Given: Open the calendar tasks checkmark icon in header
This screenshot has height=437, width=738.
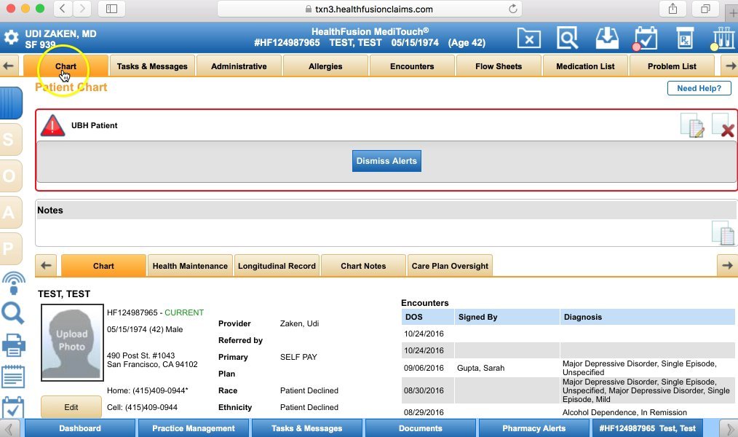Looking at the screenshot, I should 645,38.
